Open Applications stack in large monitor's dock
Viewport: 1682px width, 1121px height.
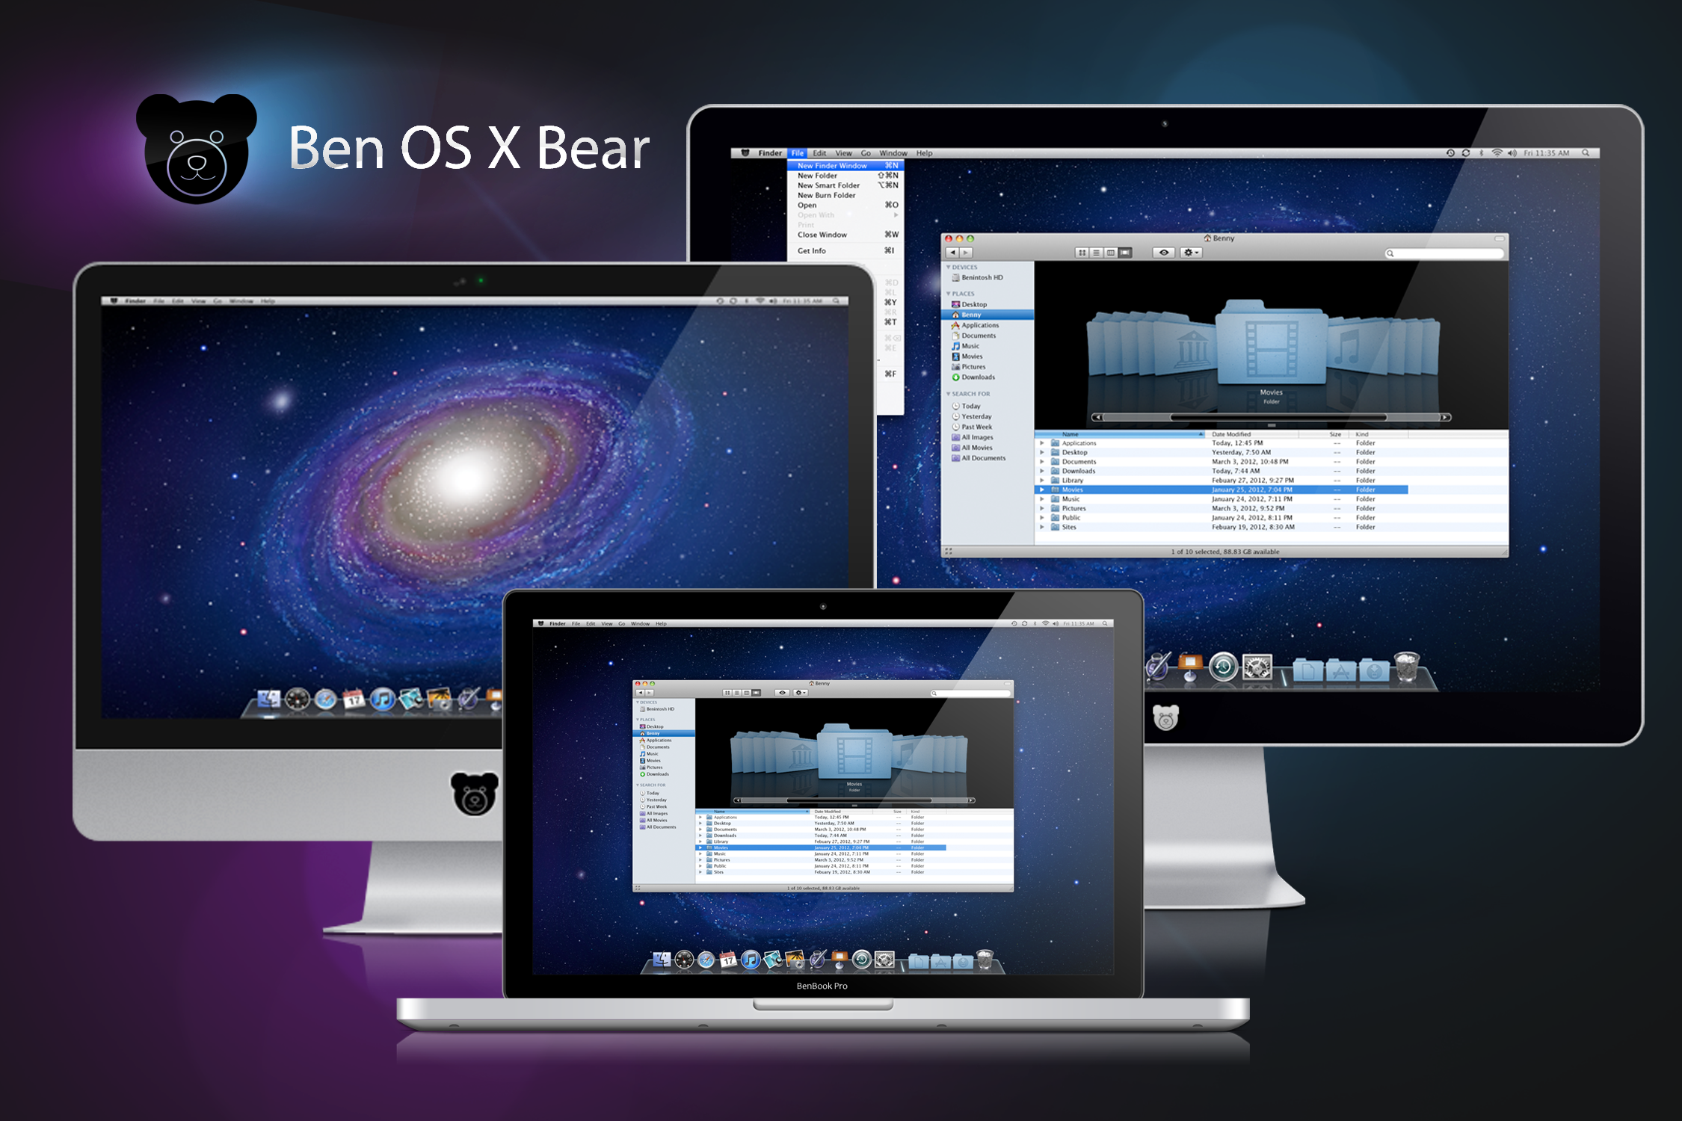pos(1341,669)
